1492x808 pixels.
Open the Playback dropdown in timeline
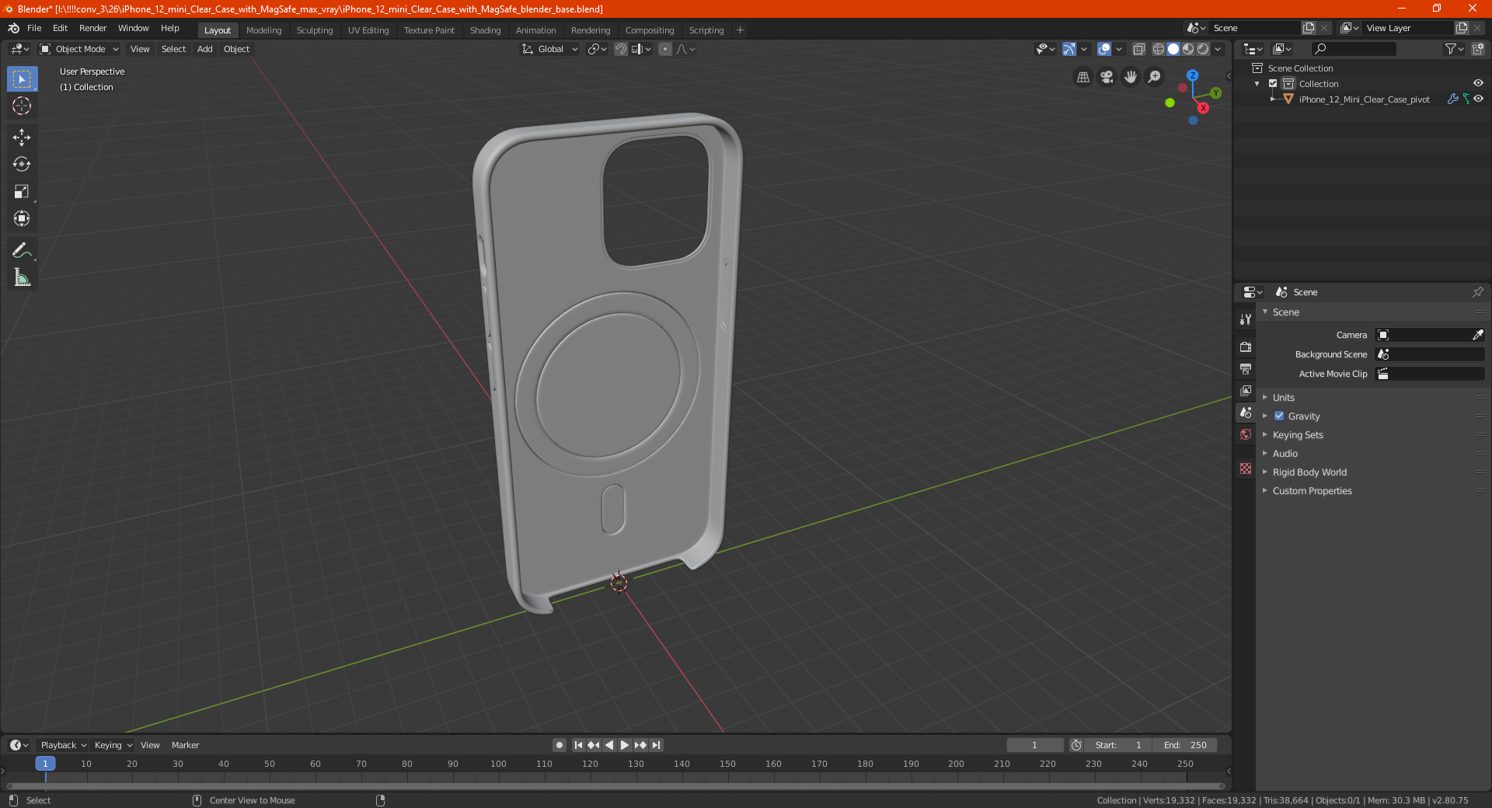[63, 745]
